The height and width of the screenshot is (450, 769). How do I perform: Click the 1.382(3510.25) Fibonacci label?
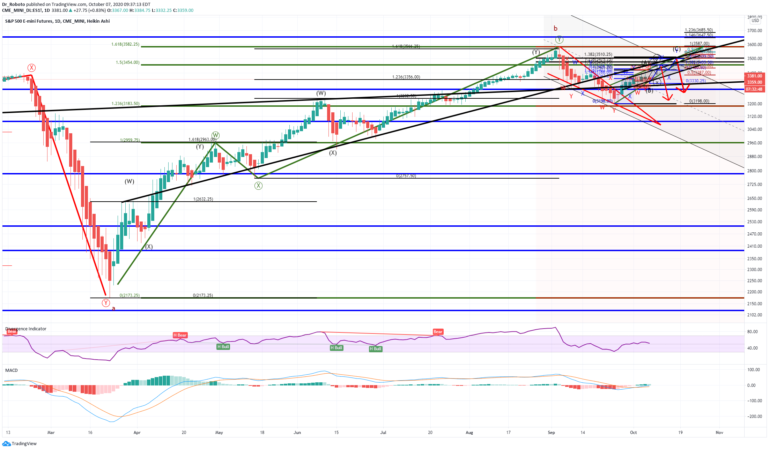pos(598,54)
